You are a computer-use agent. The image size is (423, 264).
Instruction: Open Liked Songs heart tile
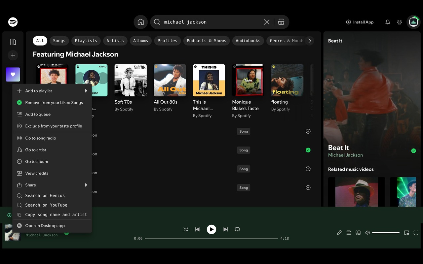[x=13, y=75]
